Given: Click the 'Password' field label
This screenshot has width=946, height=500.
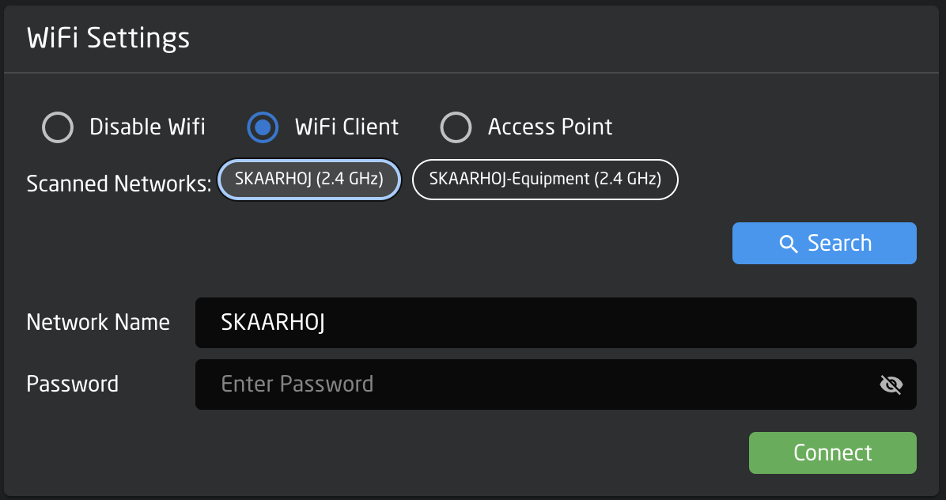Looking at the screenshot, I should [73, 384].
